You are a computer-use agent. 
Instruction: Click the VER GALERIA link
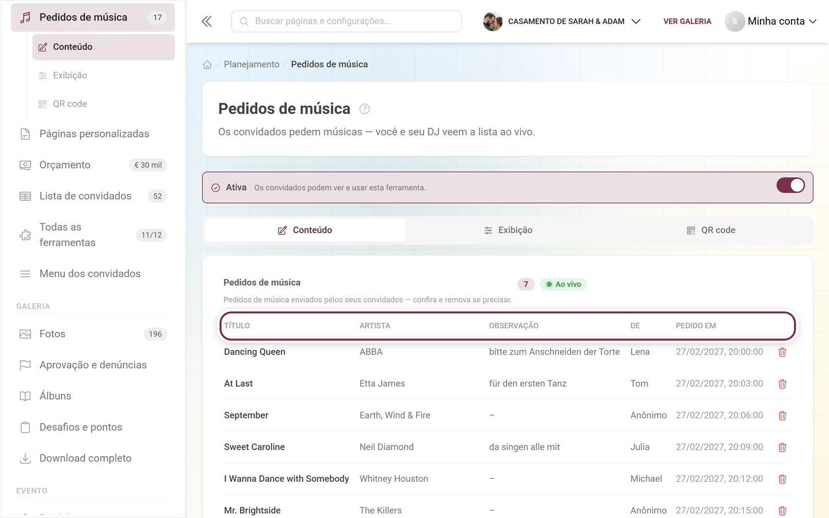[x=687, y=21]
